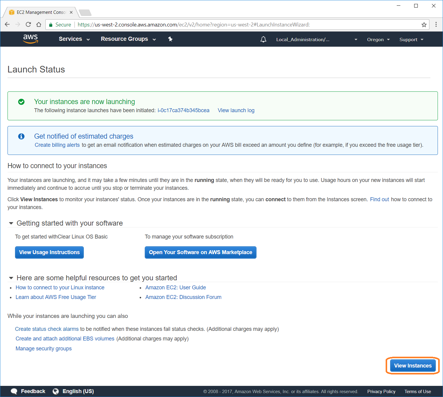
Task: Bookmark page with star icon
Action: point(424,25)
